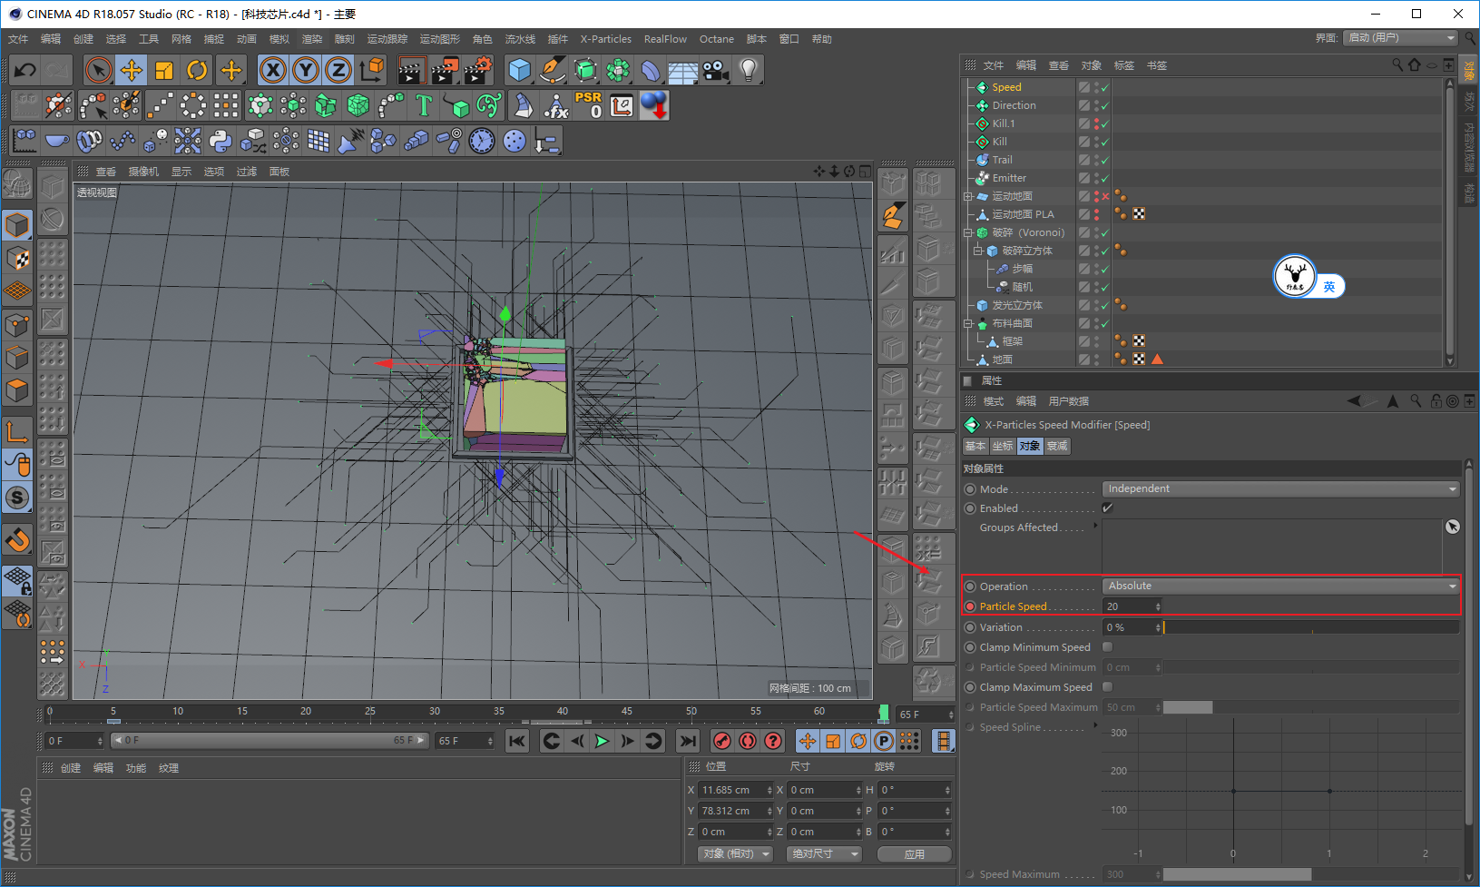Click the Make Editable icon in left sidebar
This screenshot has width=1480, height=887.
[17, 185]
